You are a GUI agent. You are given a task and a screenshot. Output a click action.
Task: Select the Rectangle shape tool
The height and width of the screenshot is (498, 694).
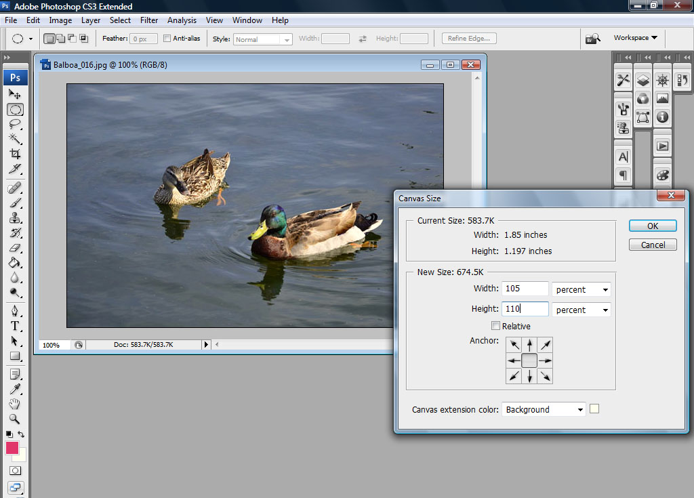[15, 356]
